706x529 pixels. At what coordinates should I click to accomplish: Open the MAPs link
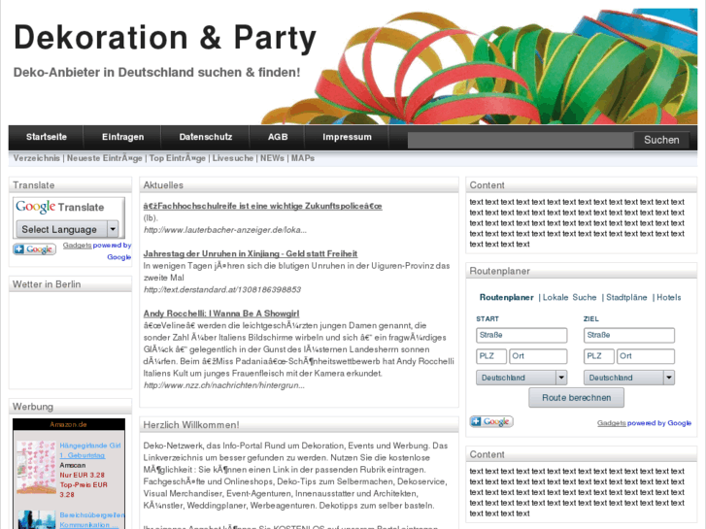coord(303,158)
